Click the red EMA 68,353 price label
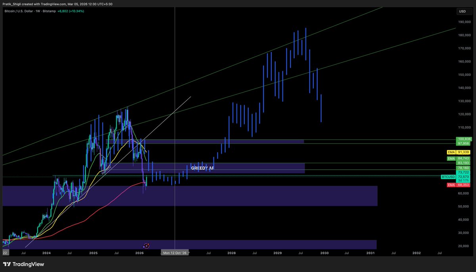The height and width of the screenshot is (272, 476). tap(459, 185)
